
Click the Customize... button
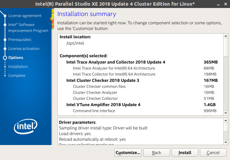click(x=128, y=153)
